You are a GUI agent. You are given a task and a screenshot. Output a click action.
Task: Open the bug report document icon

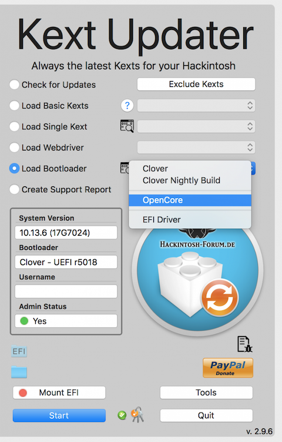(244, 344)
